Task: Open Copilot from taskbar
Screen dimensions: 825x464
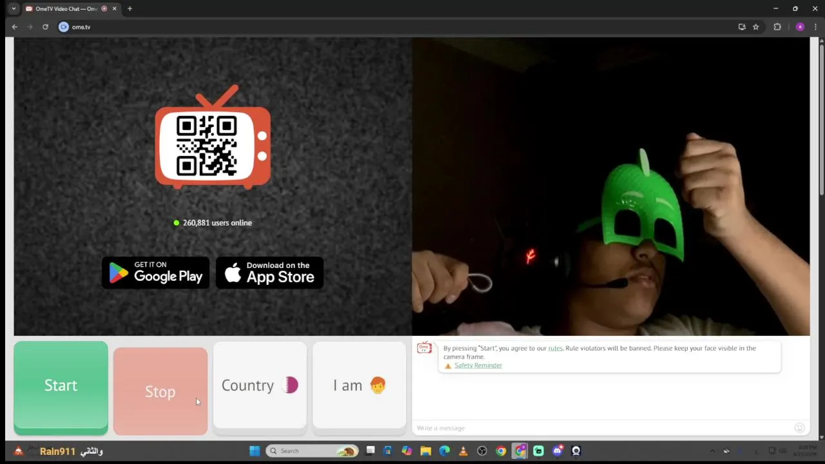Action: pyautogui.click(x=407, y=451)
